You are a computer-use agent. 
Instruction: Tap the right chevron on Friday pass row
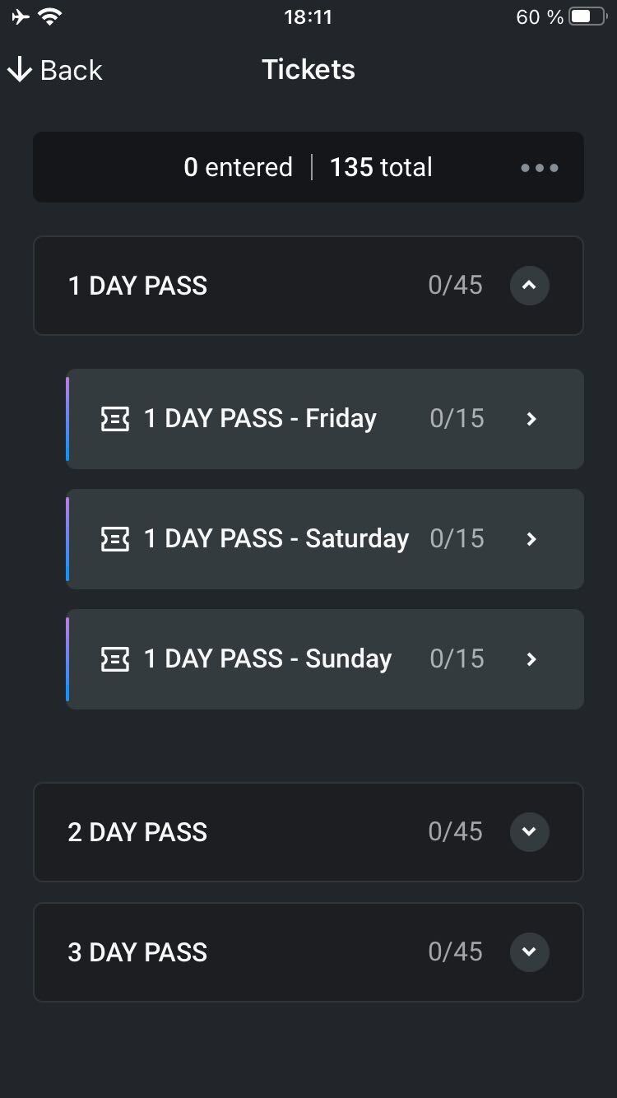click(531, 419)
